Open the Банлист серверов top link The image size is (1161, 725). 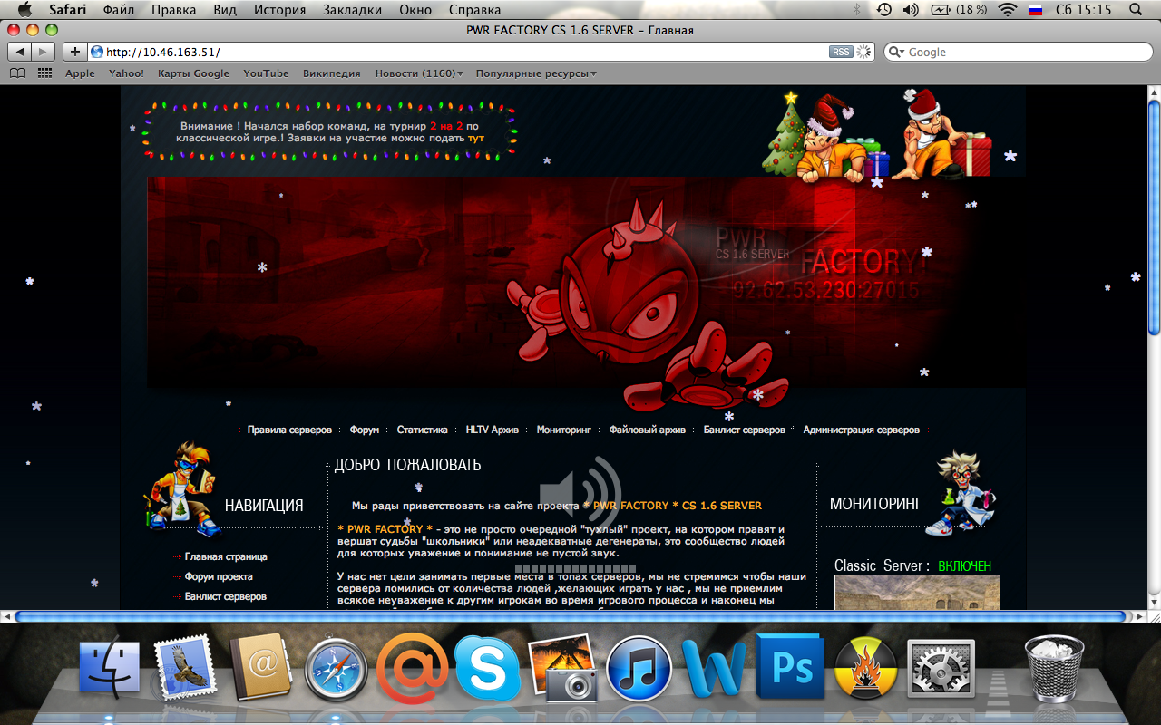744,430
